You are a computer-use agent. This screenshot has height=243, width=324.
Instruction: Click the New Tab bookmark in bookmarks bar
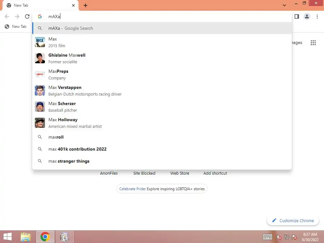tap(16, 27)
